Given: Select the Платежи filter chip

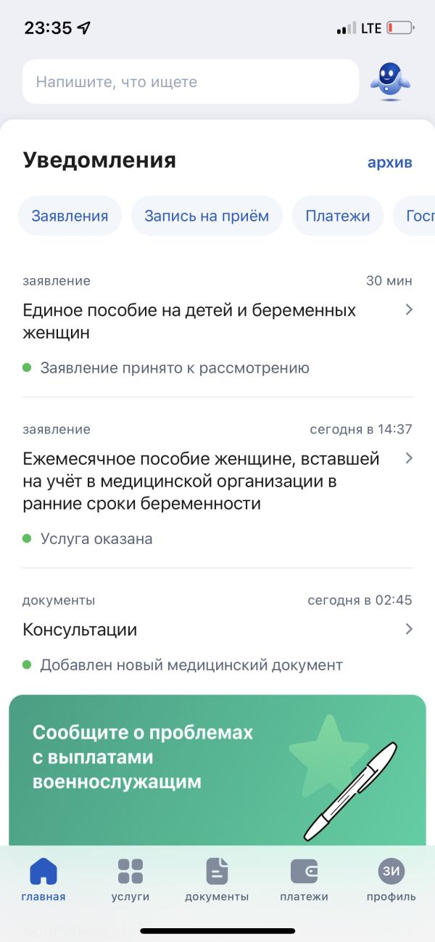Looking at the screenshot, I should coord(338,216).
